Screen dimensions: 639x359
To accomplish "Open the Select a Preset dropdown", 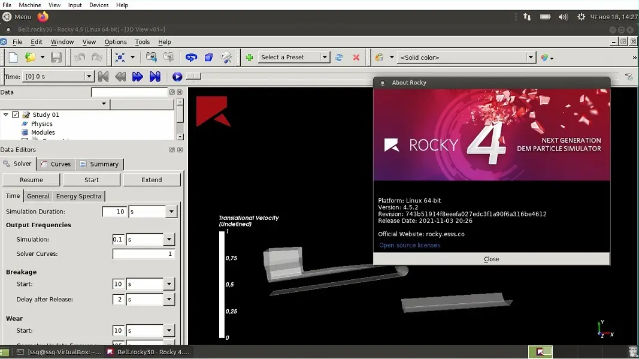I will click(325, 58).
